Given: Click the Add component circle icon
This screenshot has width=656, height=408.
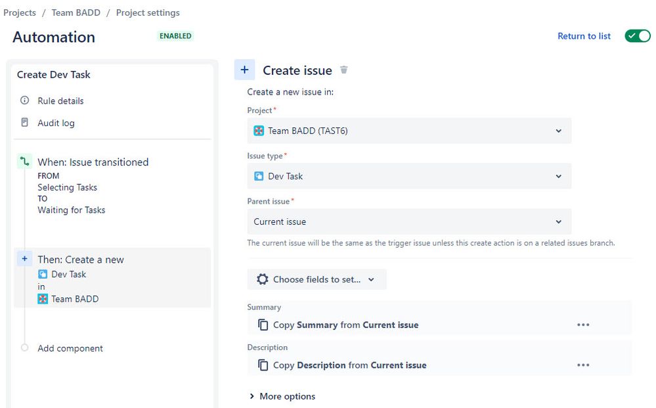Looking at the screenshot, I should [25, 348].
